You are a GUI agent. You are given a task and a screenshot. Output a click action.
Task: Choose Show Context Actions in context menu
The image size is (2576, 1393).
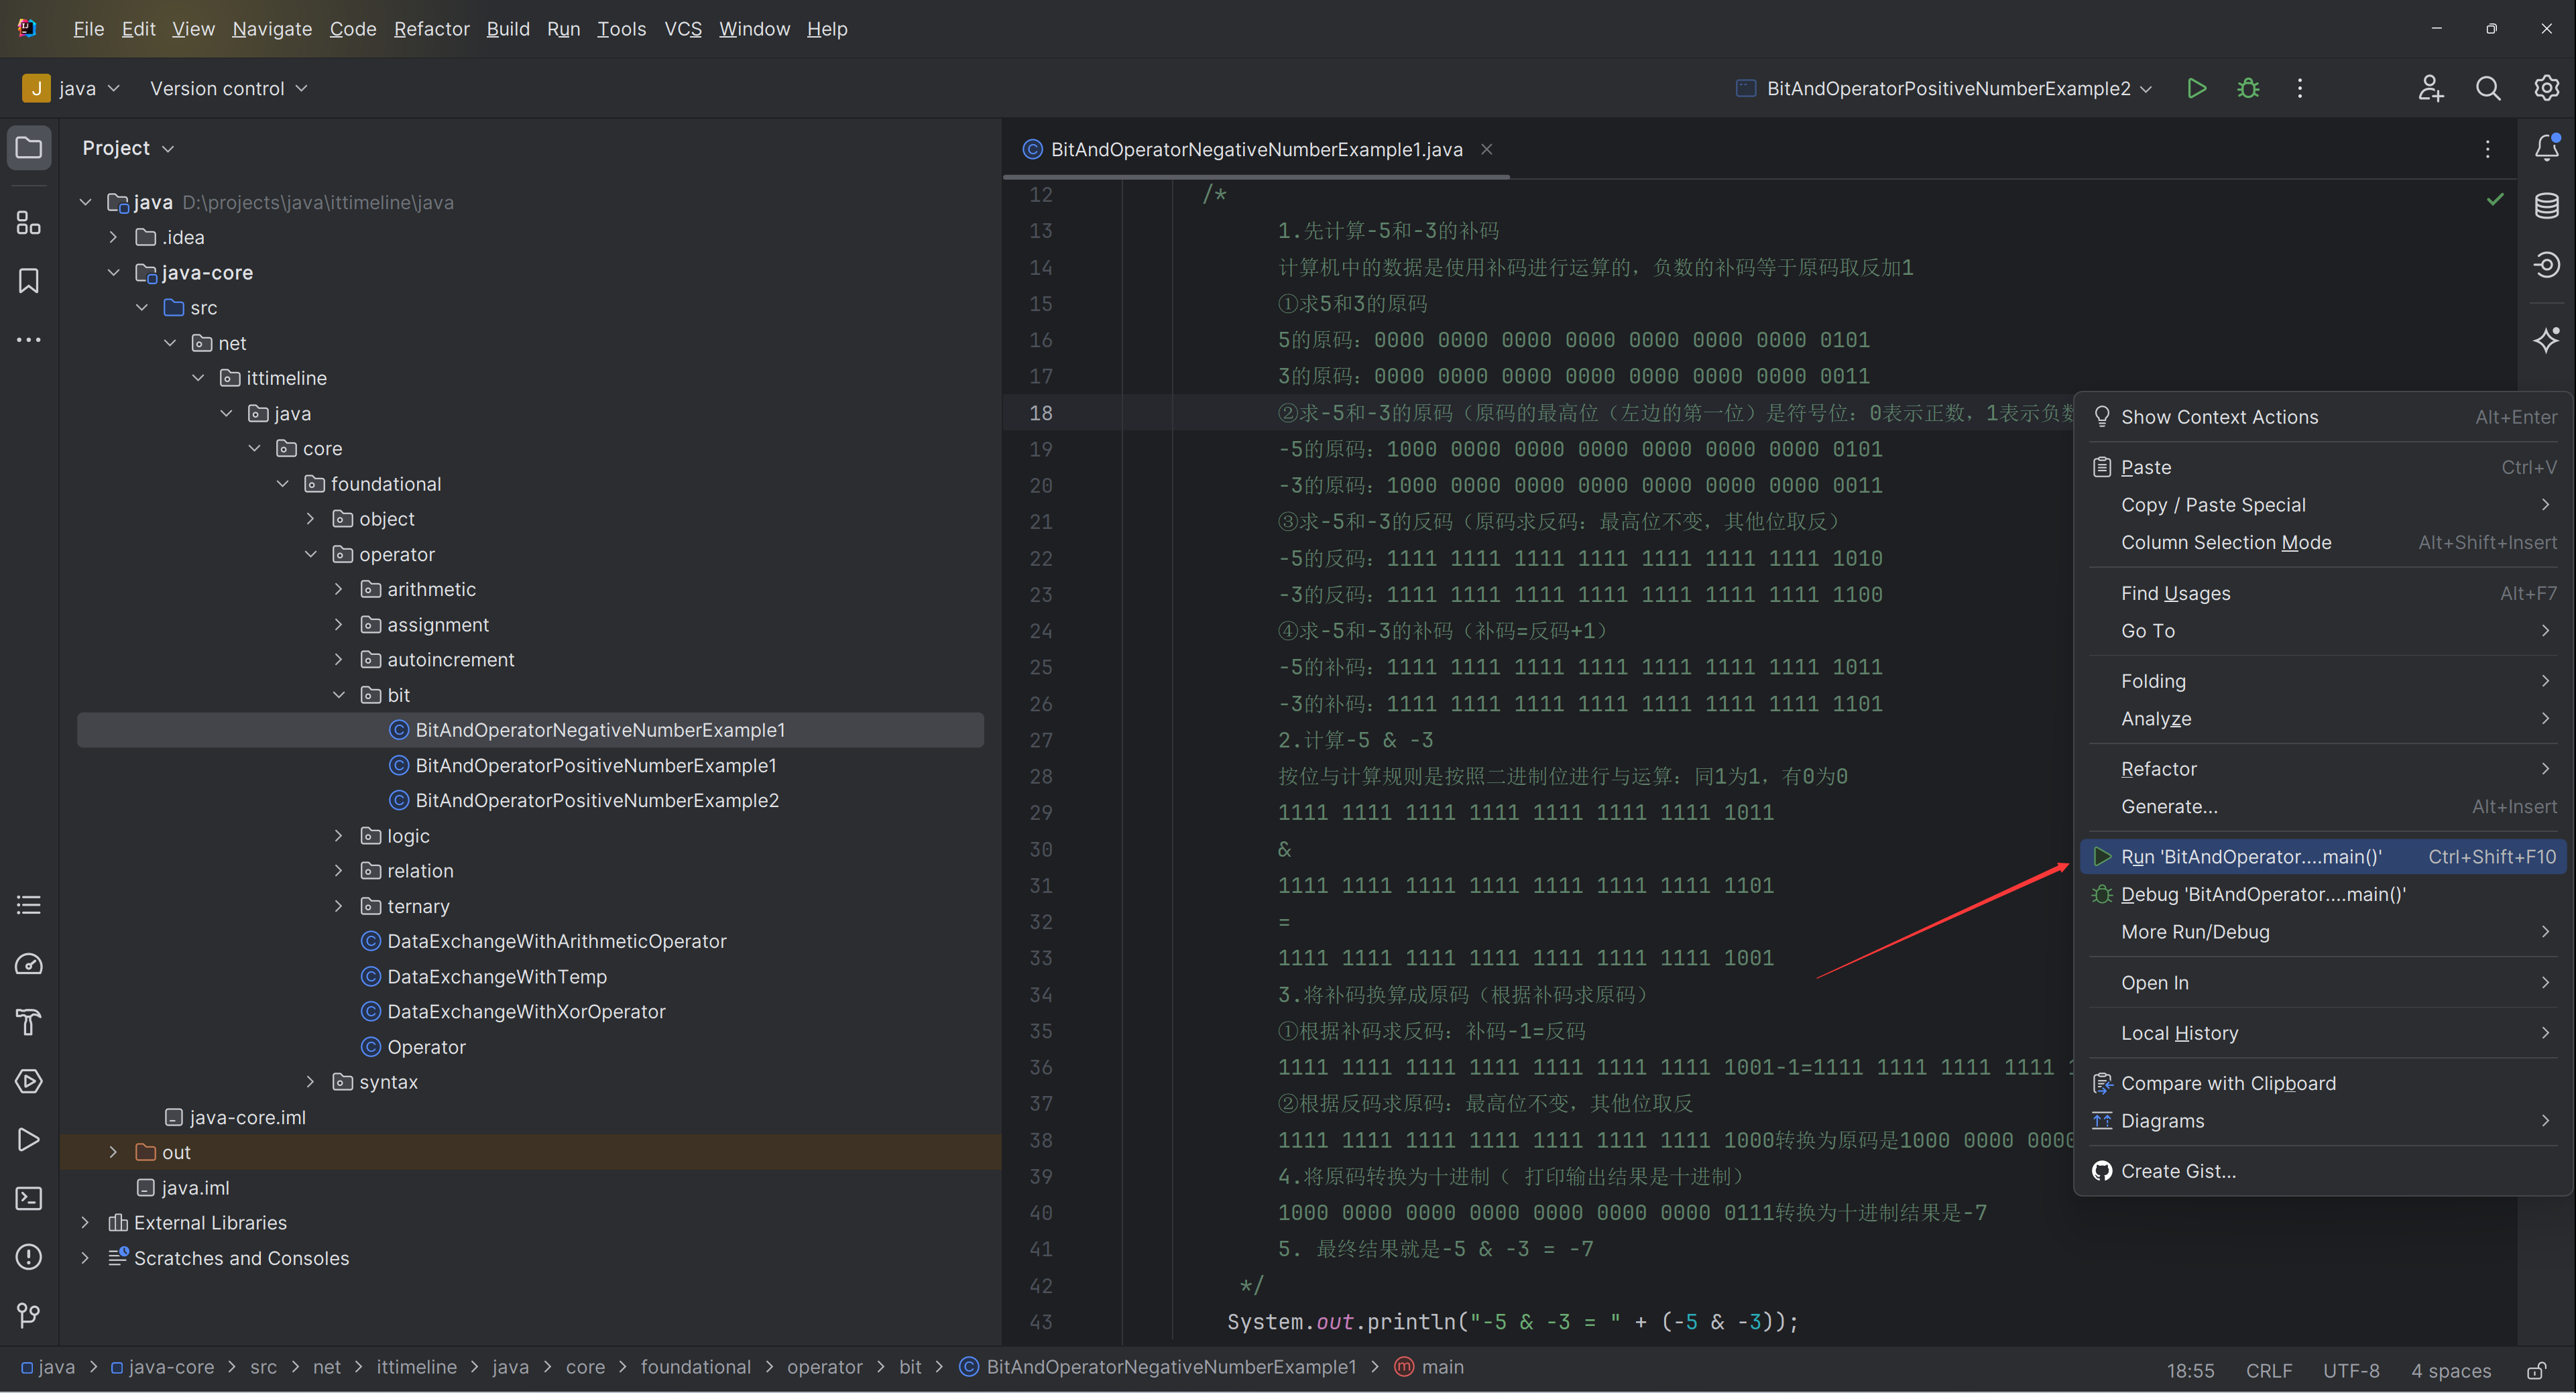(x=2323, y=417)
